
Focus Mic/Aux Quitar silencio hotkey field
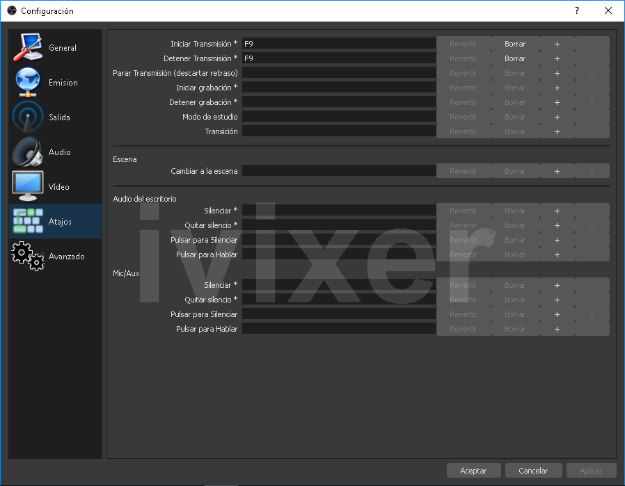339,300
